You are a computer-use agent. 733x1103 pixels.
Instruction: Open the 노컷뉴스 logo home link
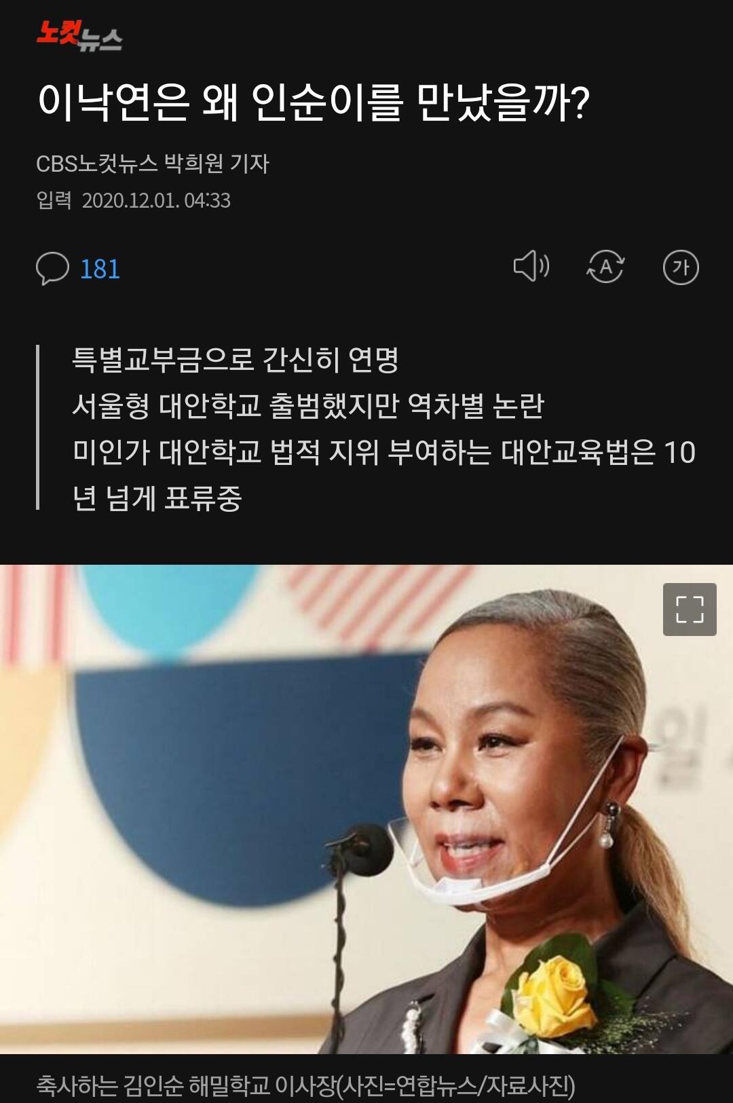tap(79, 35)
